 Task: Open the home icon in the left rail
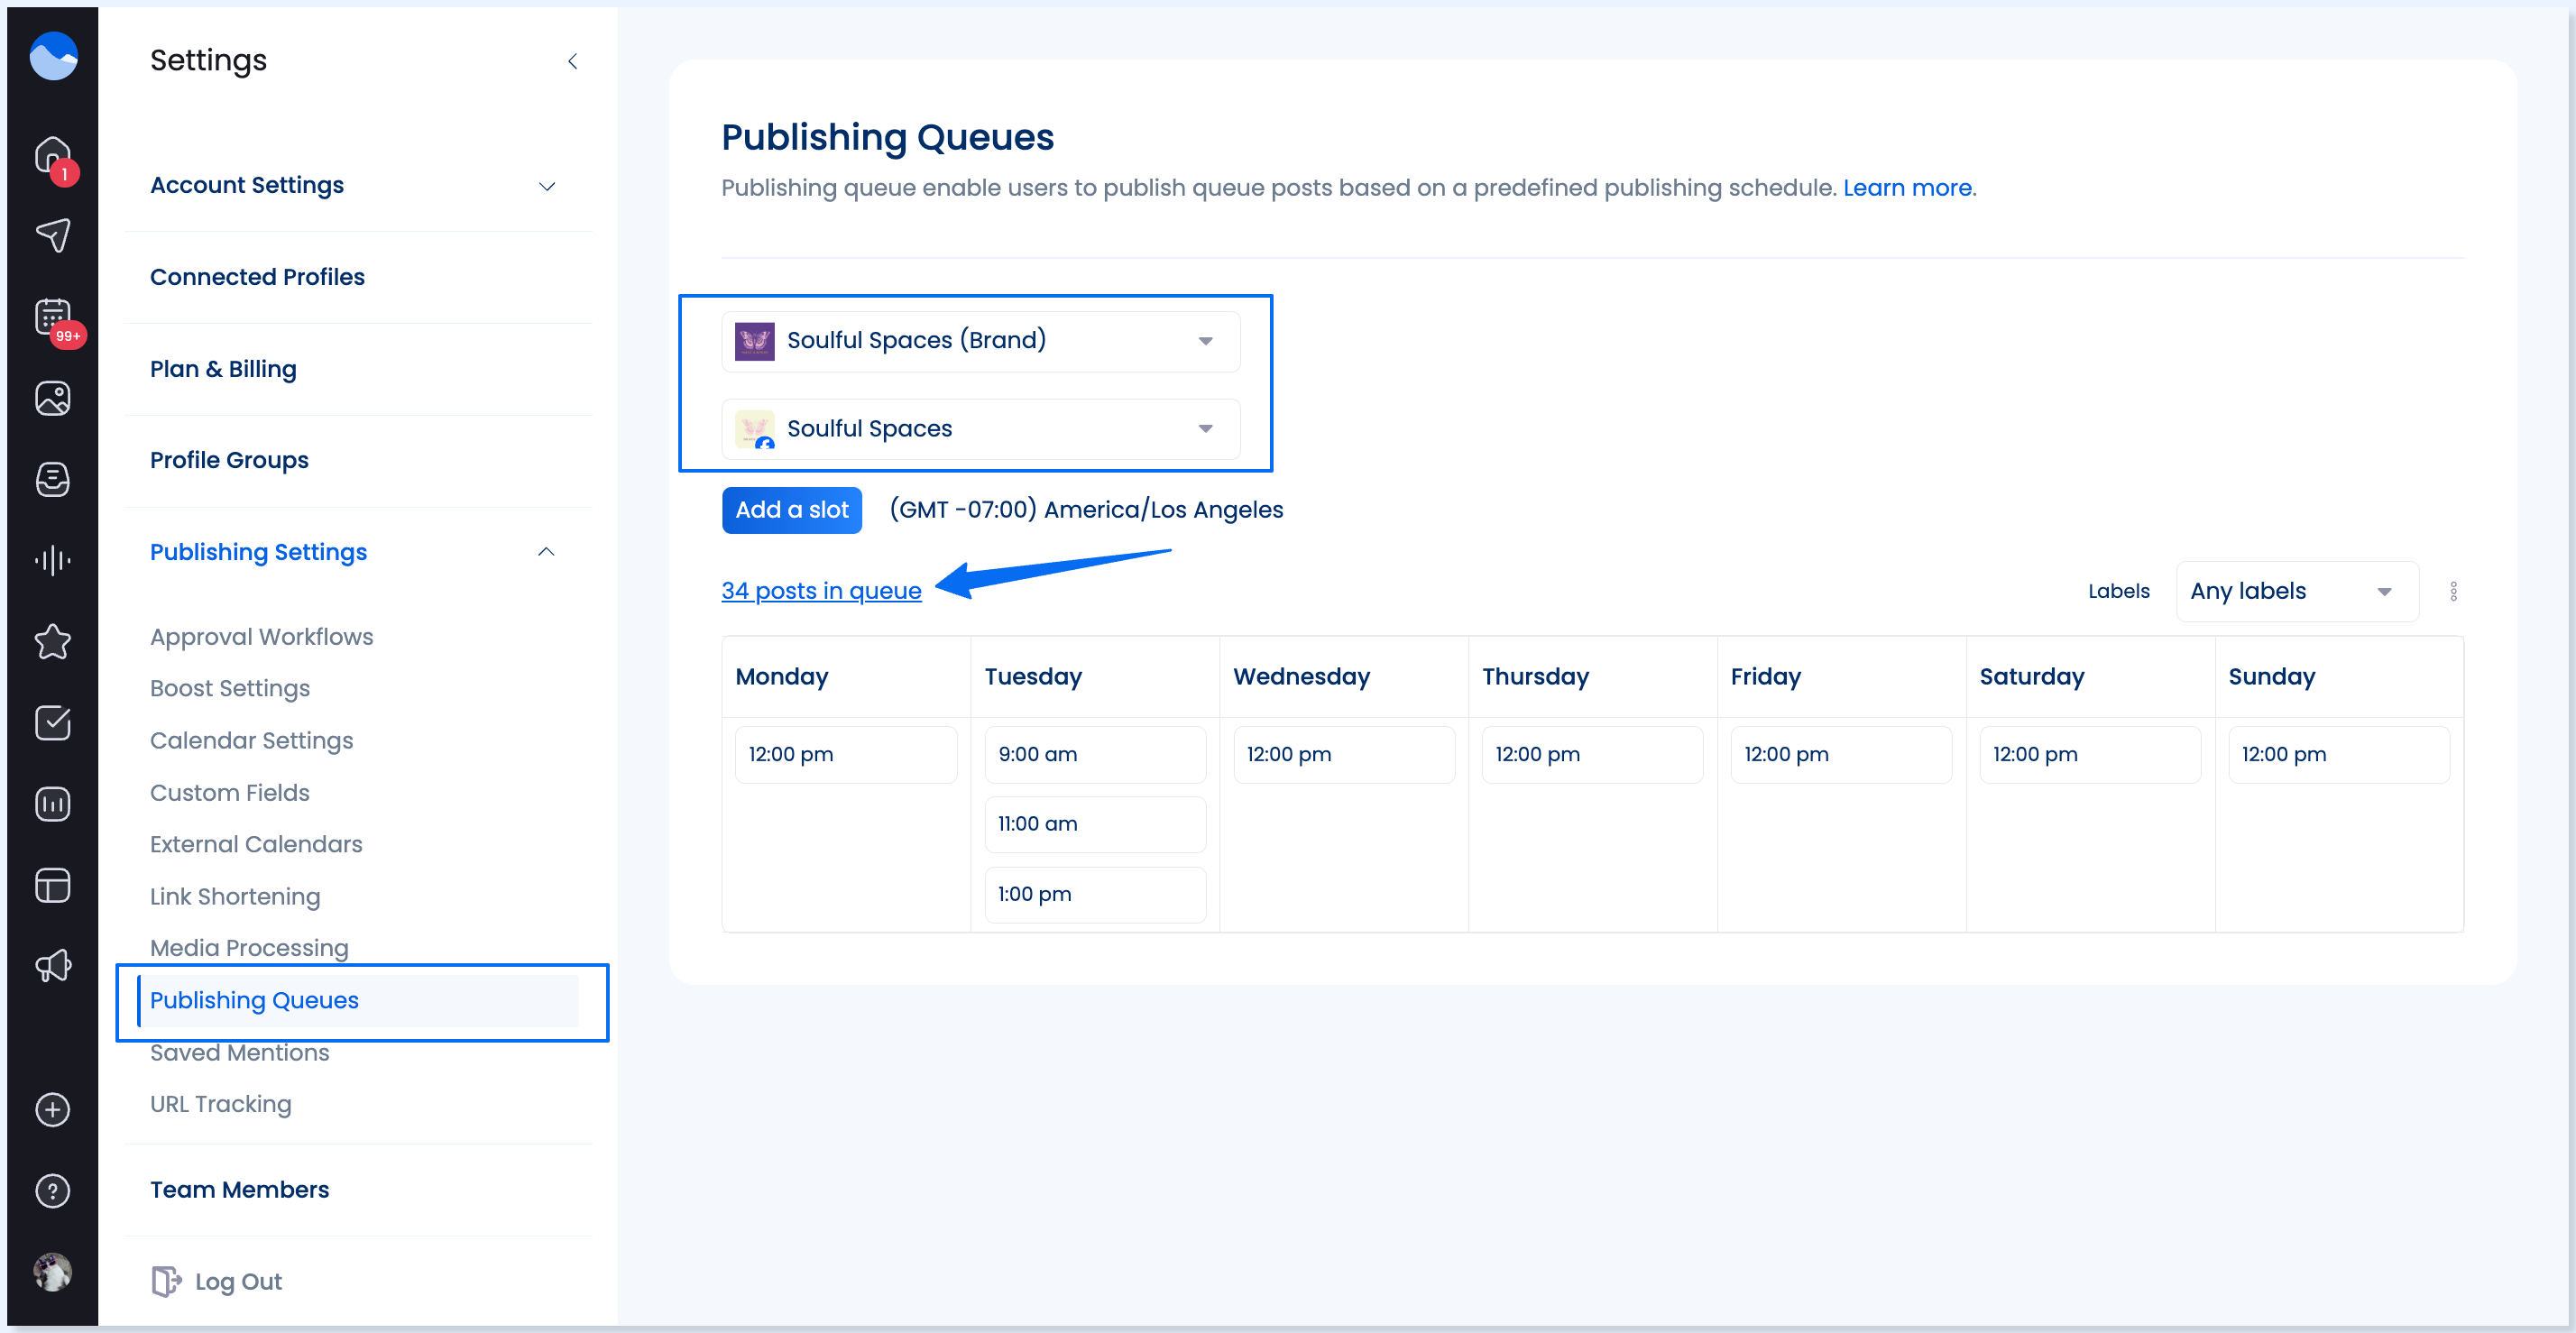point(53,155)
